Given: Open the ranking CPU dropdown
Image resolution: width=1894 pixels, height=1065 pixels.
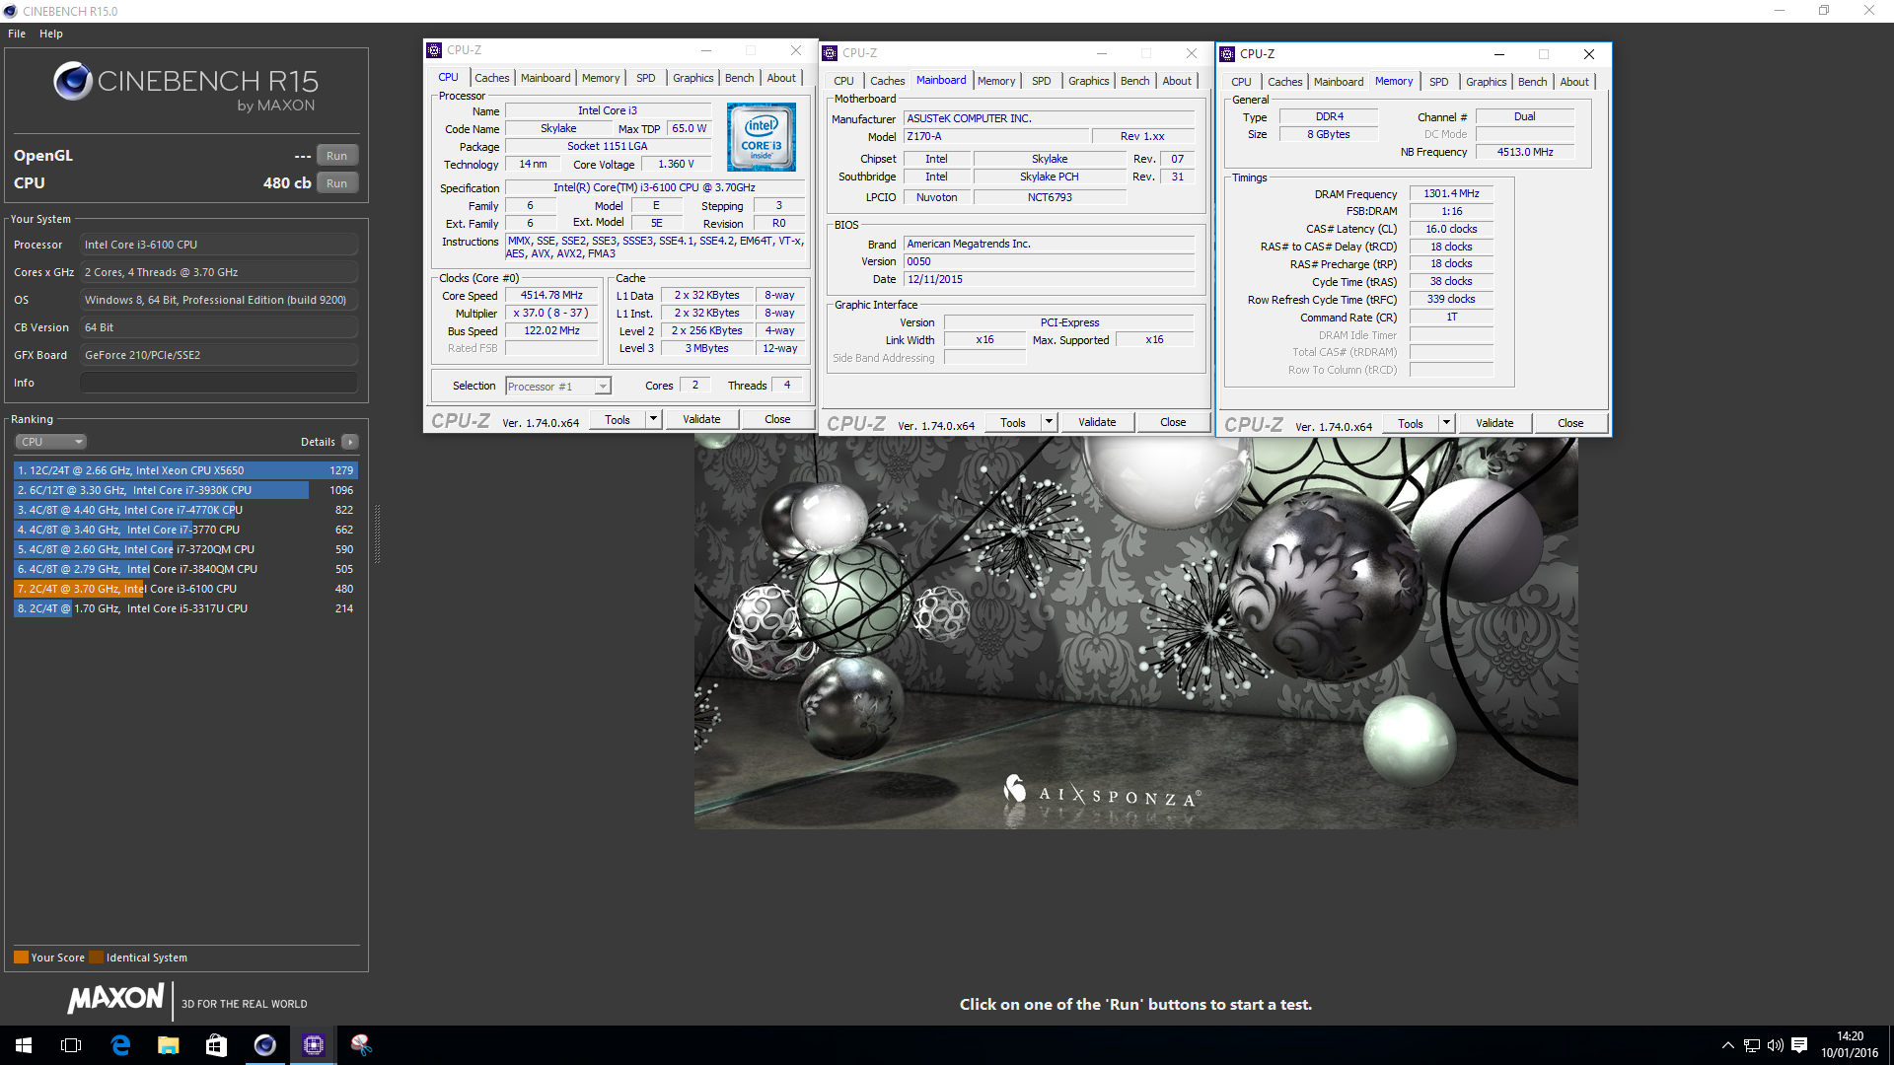Looking at the screenshot, I should coord(51,442).
